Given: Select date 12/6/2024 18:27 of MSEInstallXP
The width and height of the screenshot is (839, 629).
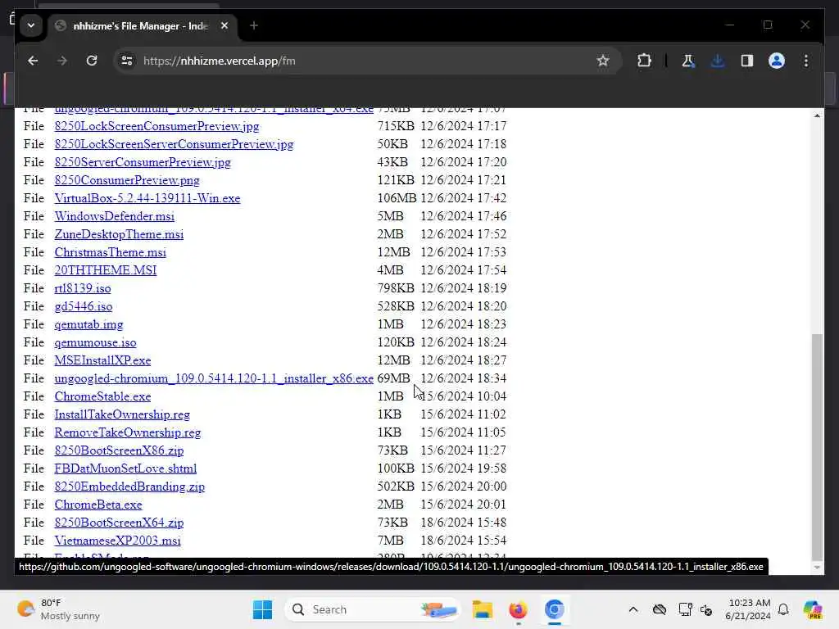Looking at the screenshot, I should pyautogui.click(x=464, y=360).
